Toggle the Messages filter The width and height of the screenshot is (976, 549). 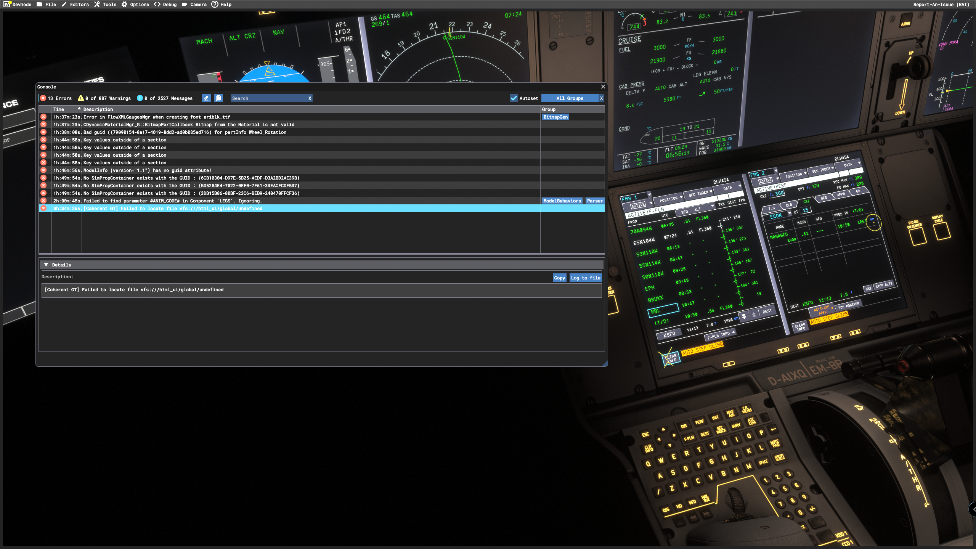pos(165,98)
